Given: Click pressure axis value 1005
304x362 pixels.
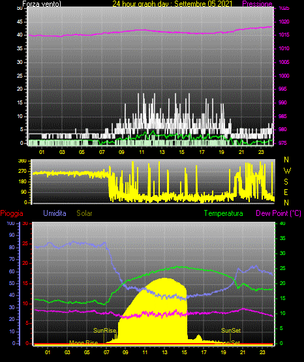Looking at the screenshot, I should [284, 62].
